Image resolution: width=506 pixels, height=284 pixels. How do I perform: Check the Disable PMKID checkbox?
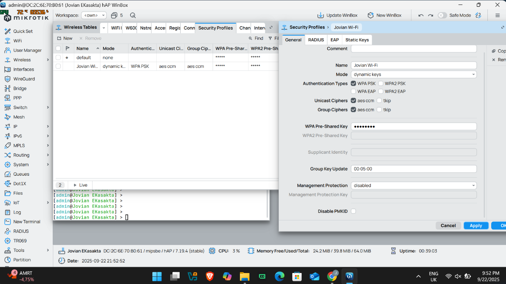[x=353, y=211]
